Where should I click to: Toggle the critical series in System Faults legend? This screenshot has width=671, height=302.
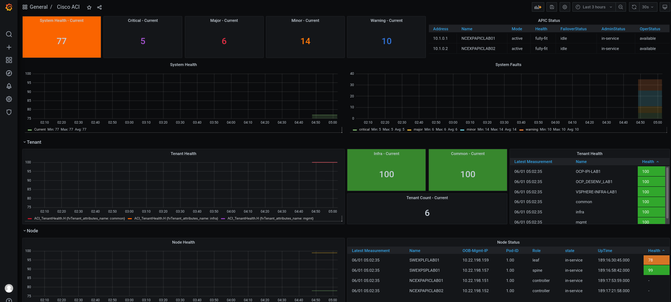coord(364,129)
